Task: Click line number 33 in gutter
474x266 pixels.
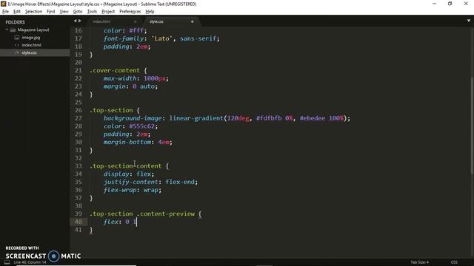Action: coord(79,166)
